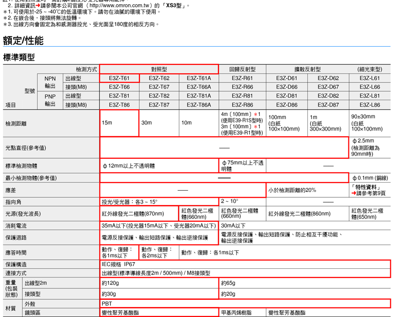Viewport: 395px width, 317px height.
Task: Click the '消耗電流' row label
Action: (x=16, y=226)
